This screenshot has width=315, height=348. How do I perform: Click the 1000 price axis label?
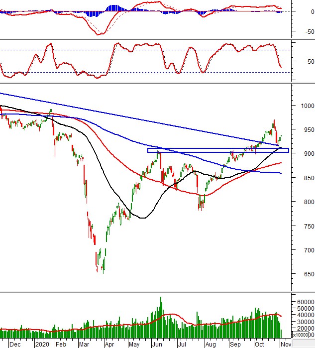point(302,106)
